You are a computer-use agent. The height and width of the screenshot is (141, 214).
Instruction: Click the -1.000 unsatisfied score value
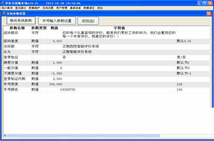[57, 73]
